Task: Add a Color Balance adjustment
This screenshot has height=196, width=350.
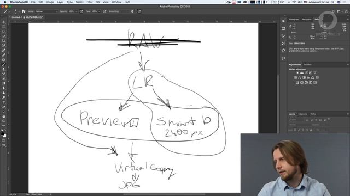Action: (x=300, y=77)
